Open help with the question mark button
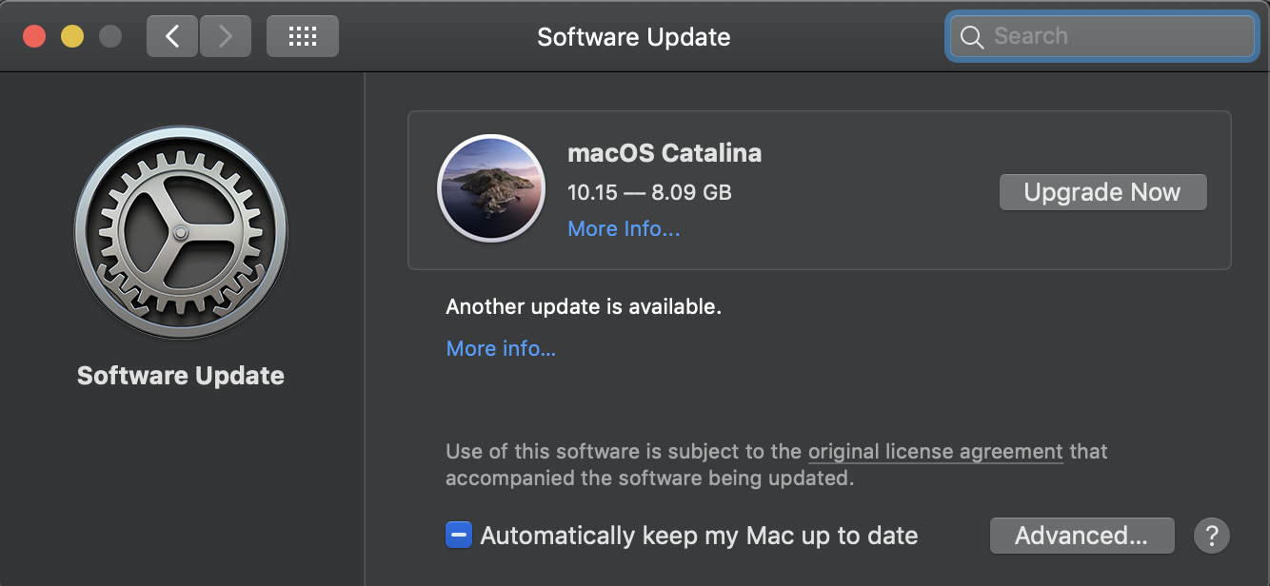This screenshot has width=1270, height=586. tap(1211, 535)
